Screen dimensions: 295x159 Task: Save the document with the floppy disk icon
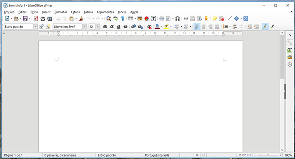[x=25, y=18]
